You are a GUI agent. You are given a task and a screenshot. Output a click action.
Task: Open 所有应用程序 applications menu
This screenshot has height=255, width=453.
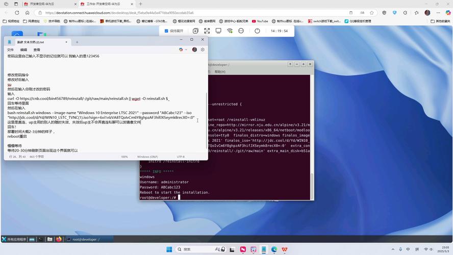[14, 239]
